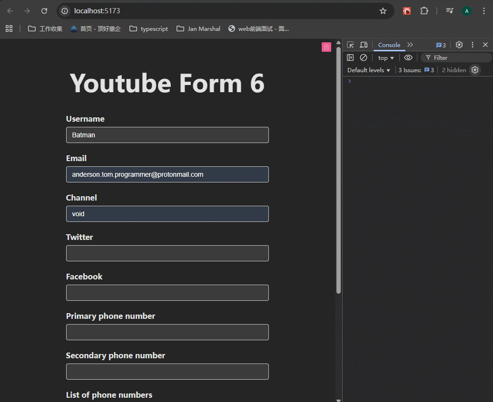Click the '3 Issues' link in console
Viewport: 493px width, 402px height.
click(416, 70)
